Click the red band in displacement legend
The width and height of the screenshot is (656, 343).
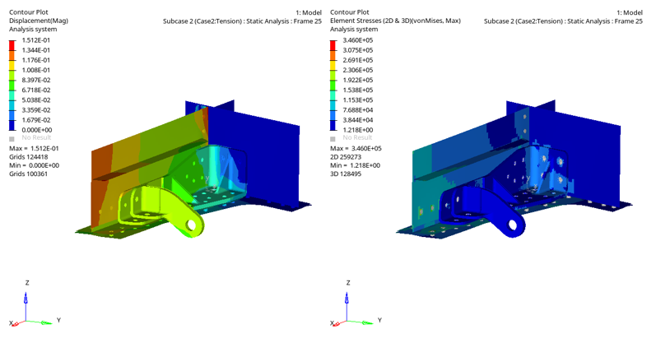pos(12,45)
